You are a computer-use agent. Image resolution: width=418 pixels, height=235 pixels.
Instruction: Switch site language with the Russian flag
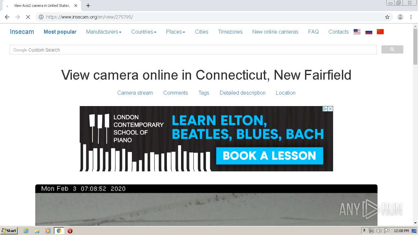point(369,32)
